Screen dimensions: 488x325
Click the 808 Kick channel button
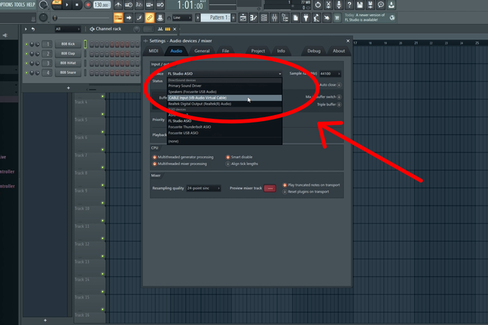pyautogui.click(x=68, y=44)
